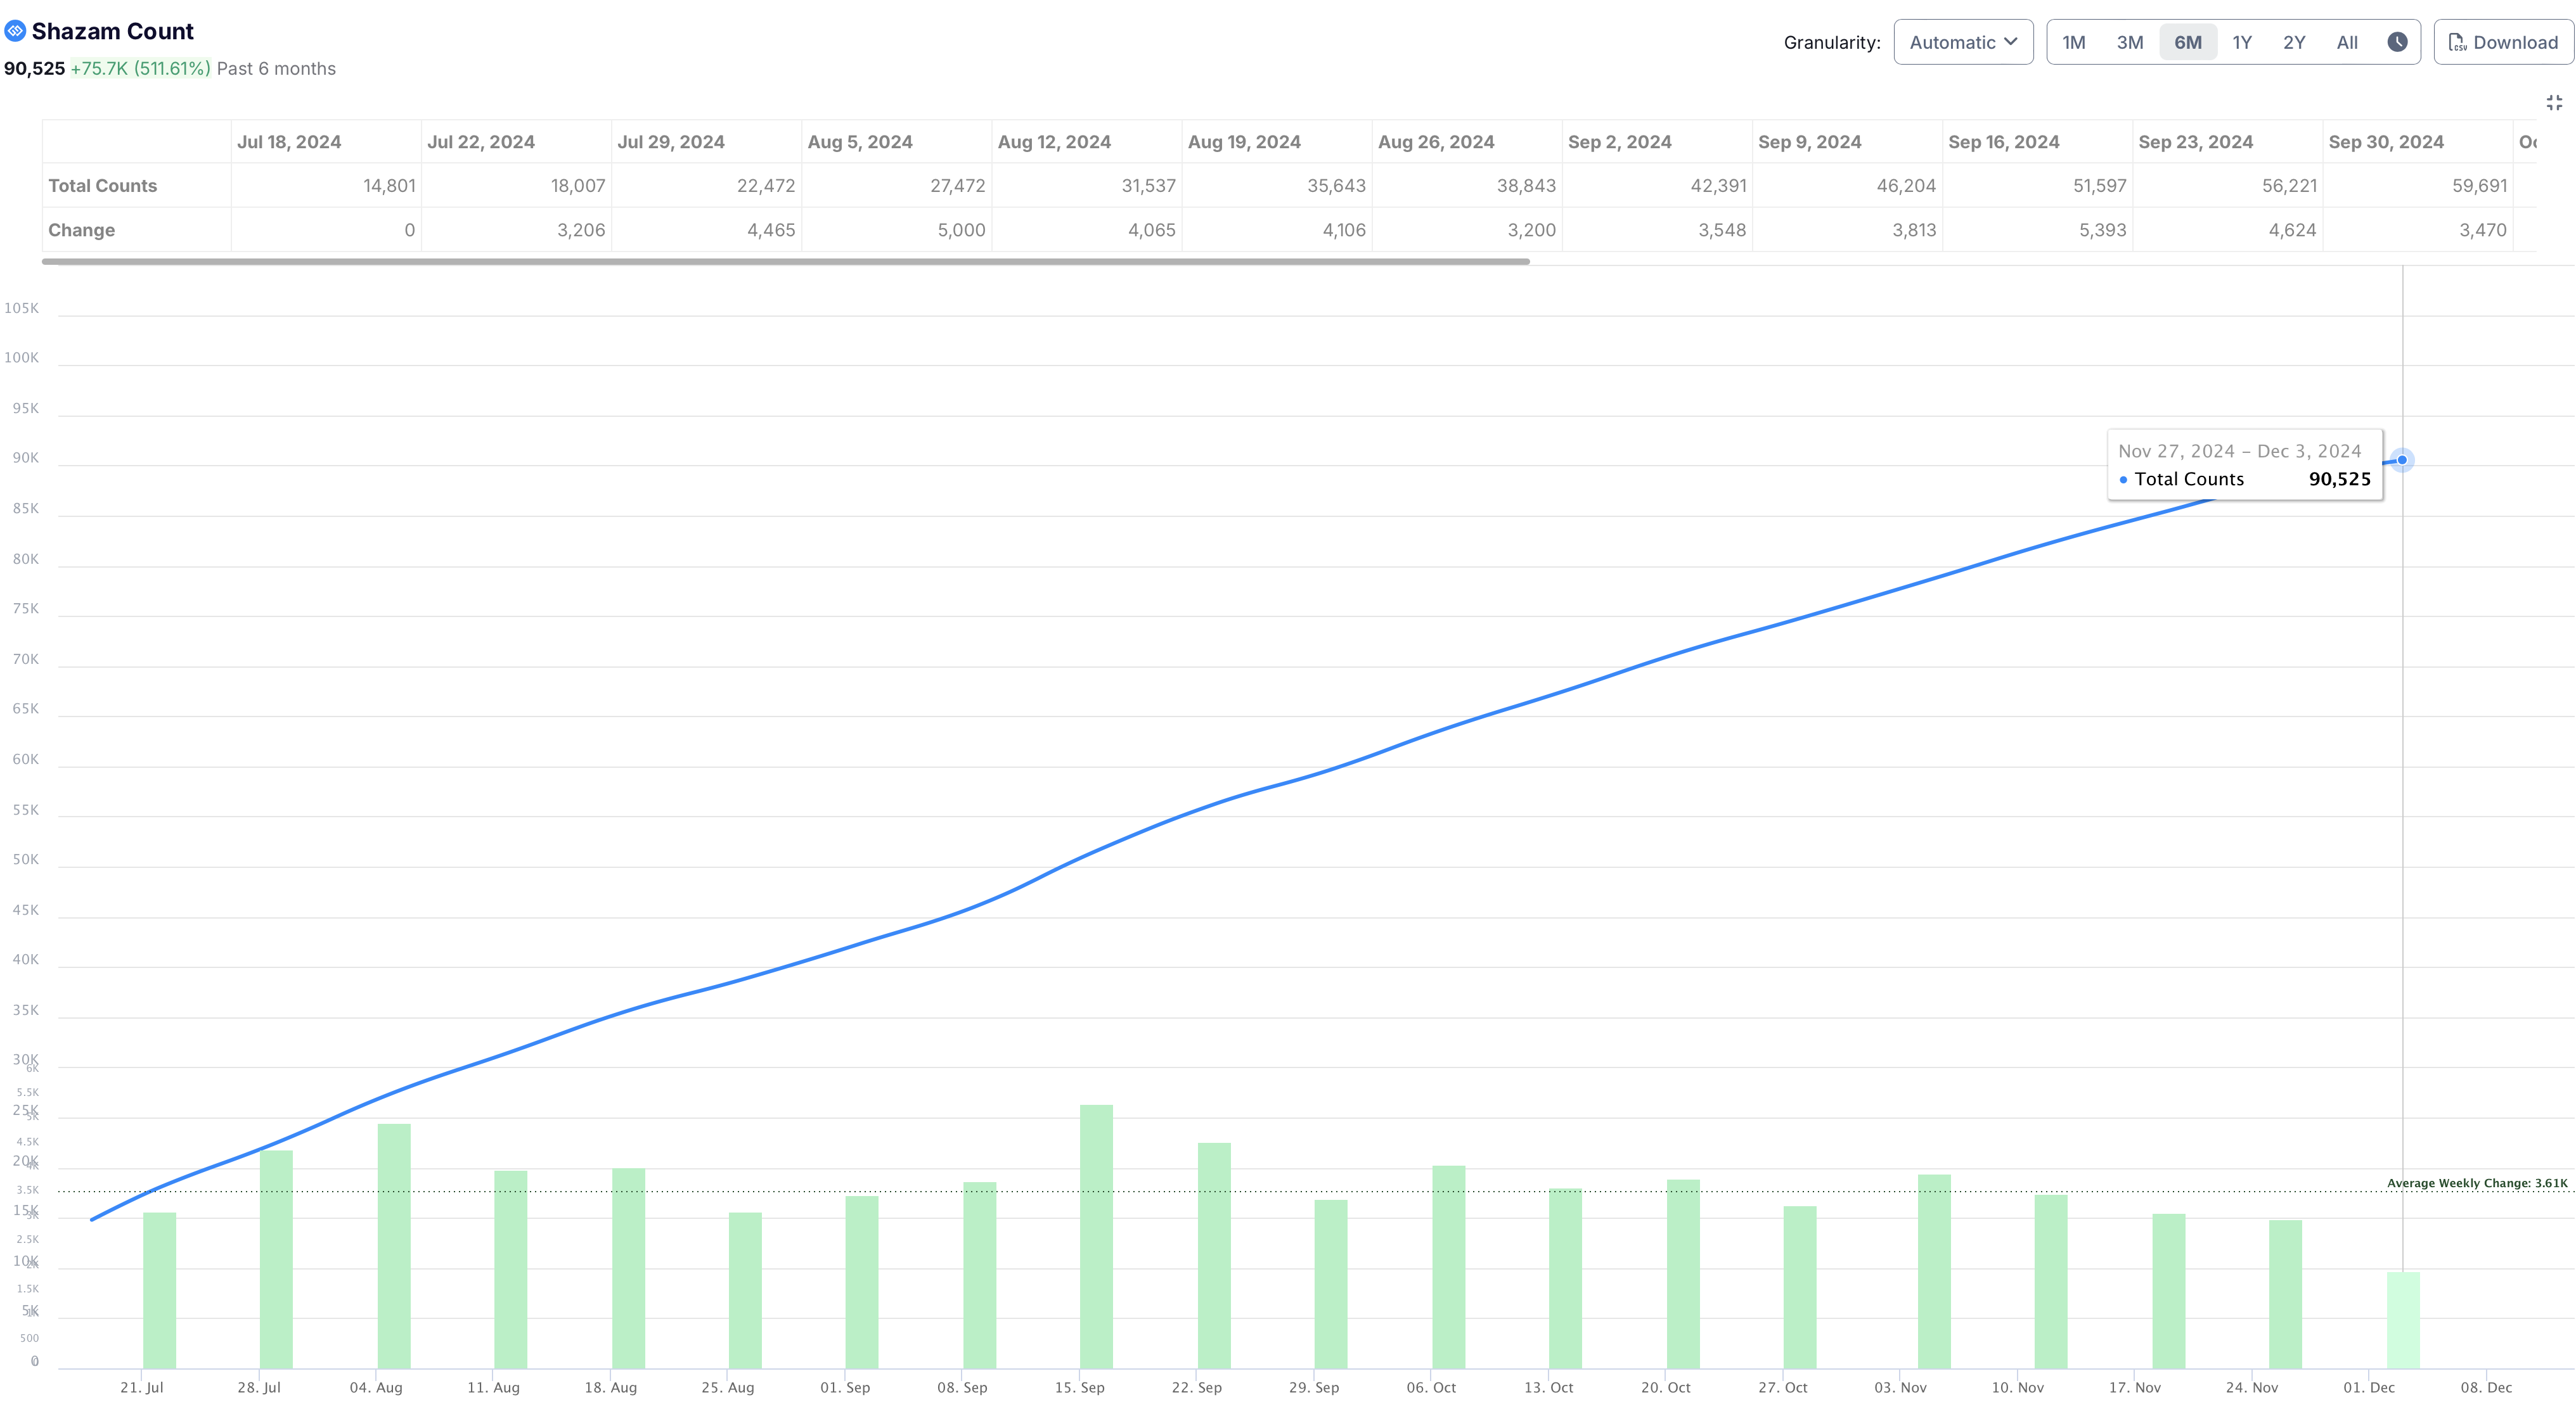Select the 6M time range
Screen dimensions: 2576x1414
(x=2188, y=42)
